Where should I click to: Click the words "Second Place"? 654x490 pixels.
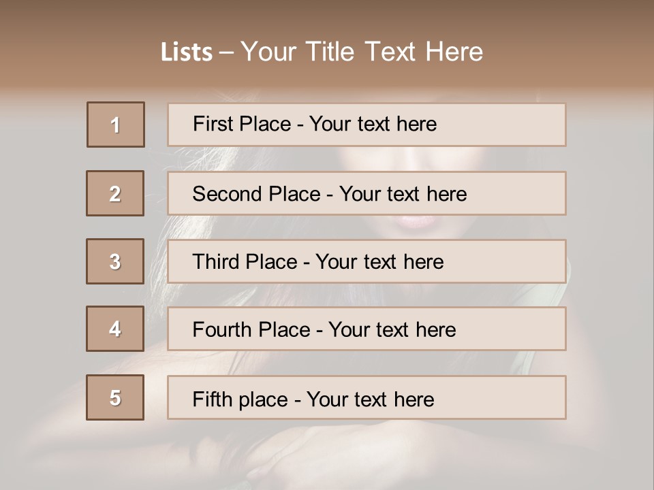pos(256,194)
